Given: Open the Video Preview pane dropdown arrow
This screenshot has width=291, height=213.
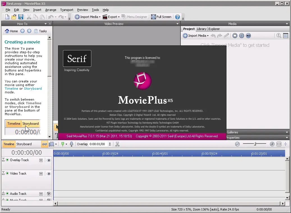Looking at the screenshot, I should click(x=177, y=24).
